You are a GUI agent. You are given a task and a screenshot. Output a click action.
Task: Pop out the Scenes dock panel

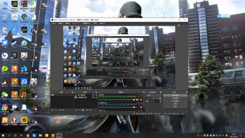(73, 92)
